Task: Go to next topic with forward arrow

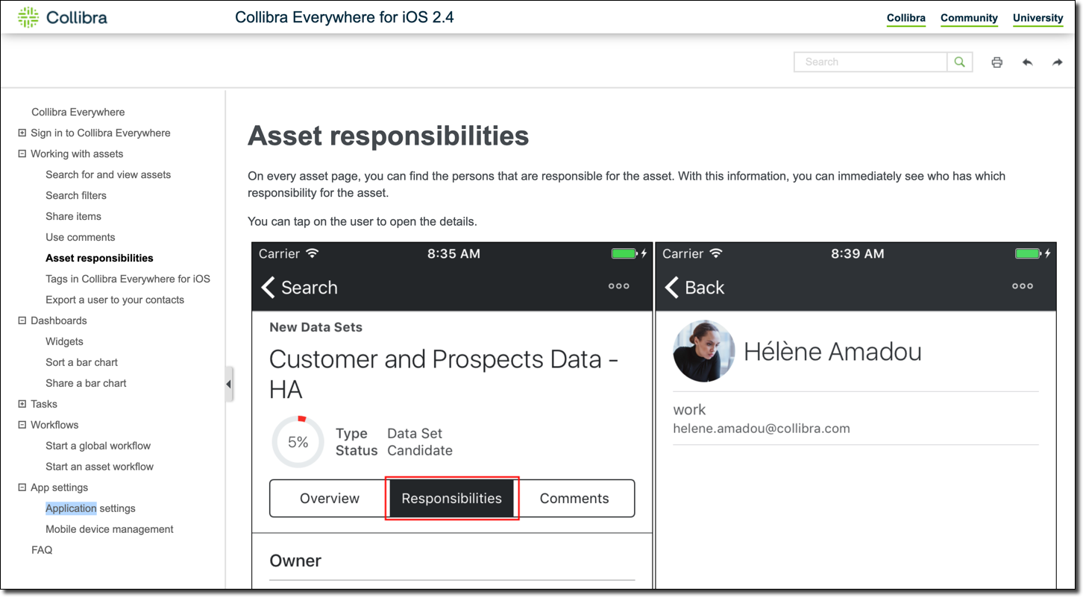Action: point(1058,63)
